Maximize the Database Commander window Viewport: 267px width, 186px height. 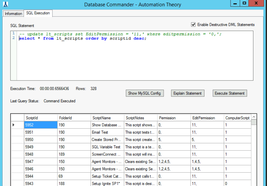click(x=244, y=4)
